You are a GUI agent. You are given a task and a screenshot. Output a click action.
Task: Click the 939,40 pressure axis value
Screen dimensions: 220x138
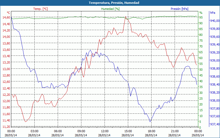click(215, 44)
